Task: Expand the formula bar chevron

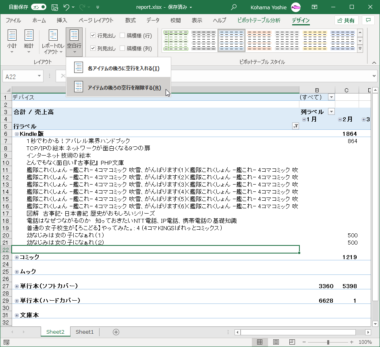Action: (x=374, y=76)
